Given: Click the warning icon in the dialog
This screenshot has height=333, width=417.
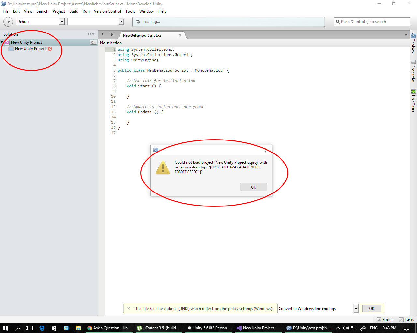Looking at the screenshot, I should pos(163,167).
